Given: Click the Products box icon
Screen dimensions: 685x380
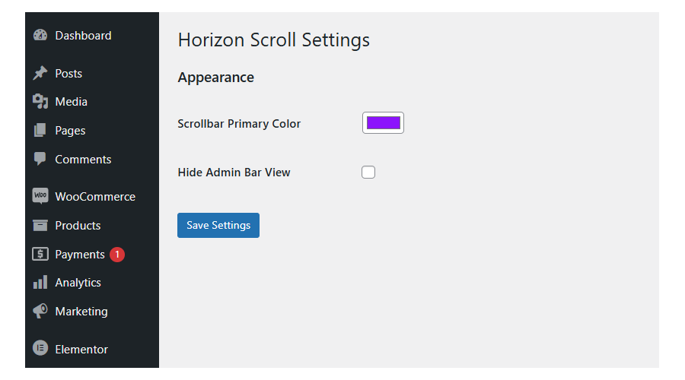Looking at the screenshot, I should click(x=40, y=226).
